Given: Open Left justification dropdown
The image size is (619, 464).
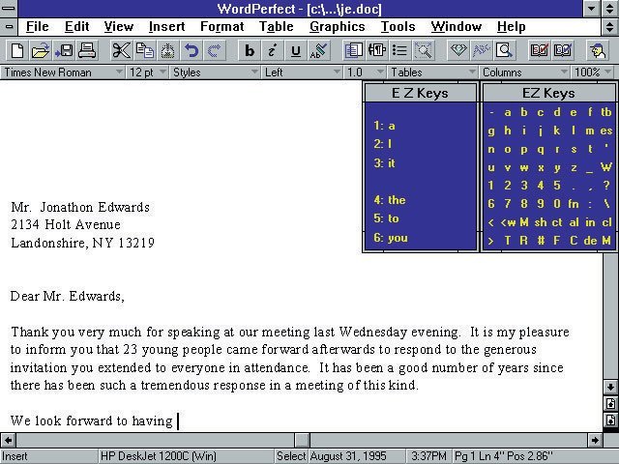Looking at the screenshot, I should coord(302,72).
